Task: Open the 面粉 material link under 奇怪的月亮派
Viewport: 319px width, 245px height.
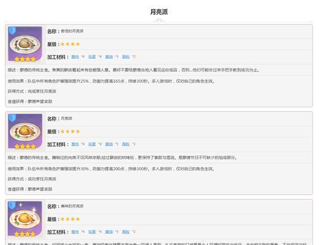Action: tap(126, 57)
